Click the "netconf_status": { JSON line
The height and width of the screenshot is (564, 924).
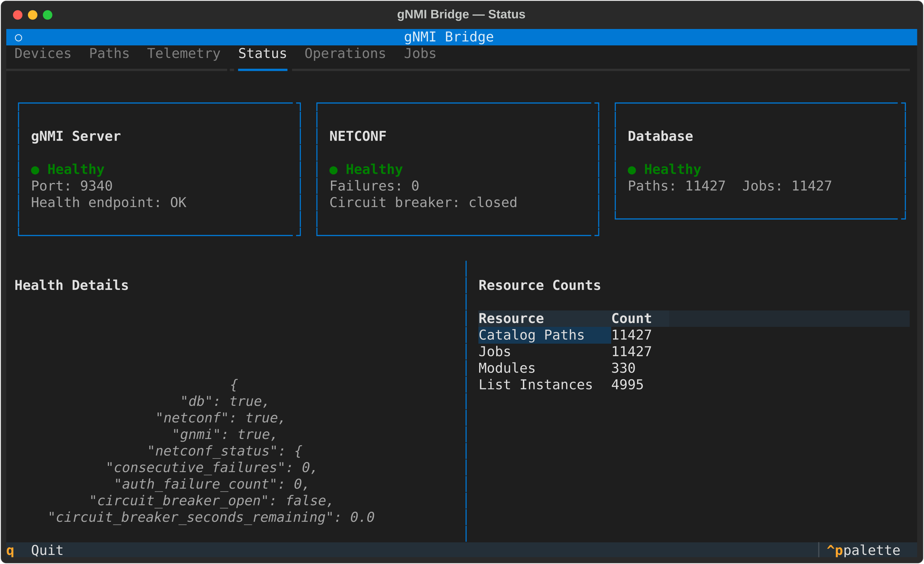[x=225, y=451]
